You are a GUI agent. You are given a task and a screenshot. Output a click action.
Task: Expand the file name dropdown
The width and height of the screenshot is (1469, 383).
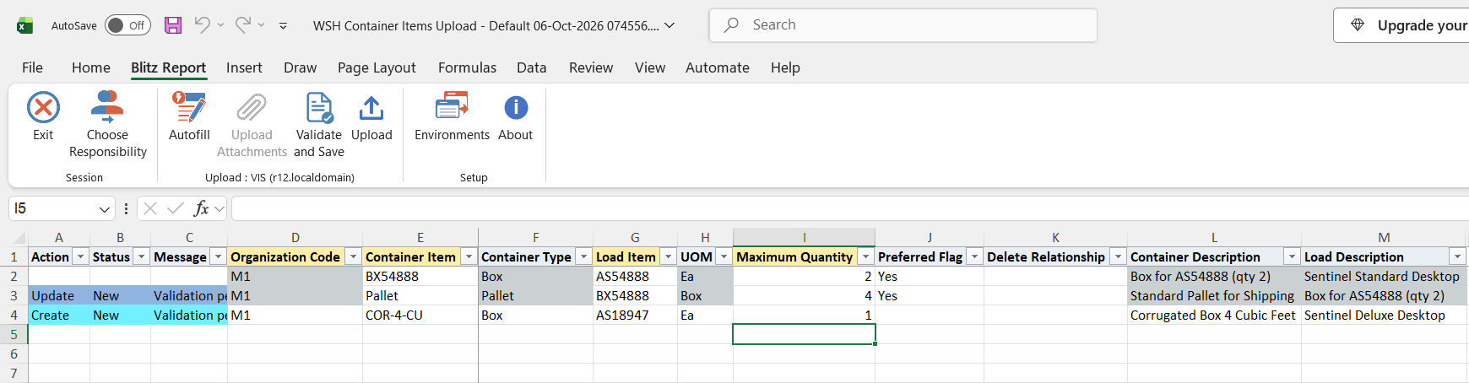[669, 25]
